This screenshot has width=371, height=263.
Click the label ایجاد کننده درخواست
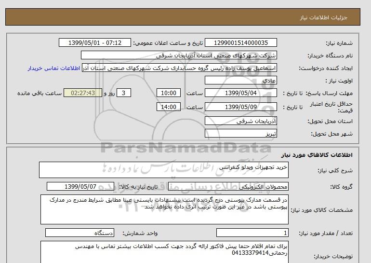pos(326,68)
